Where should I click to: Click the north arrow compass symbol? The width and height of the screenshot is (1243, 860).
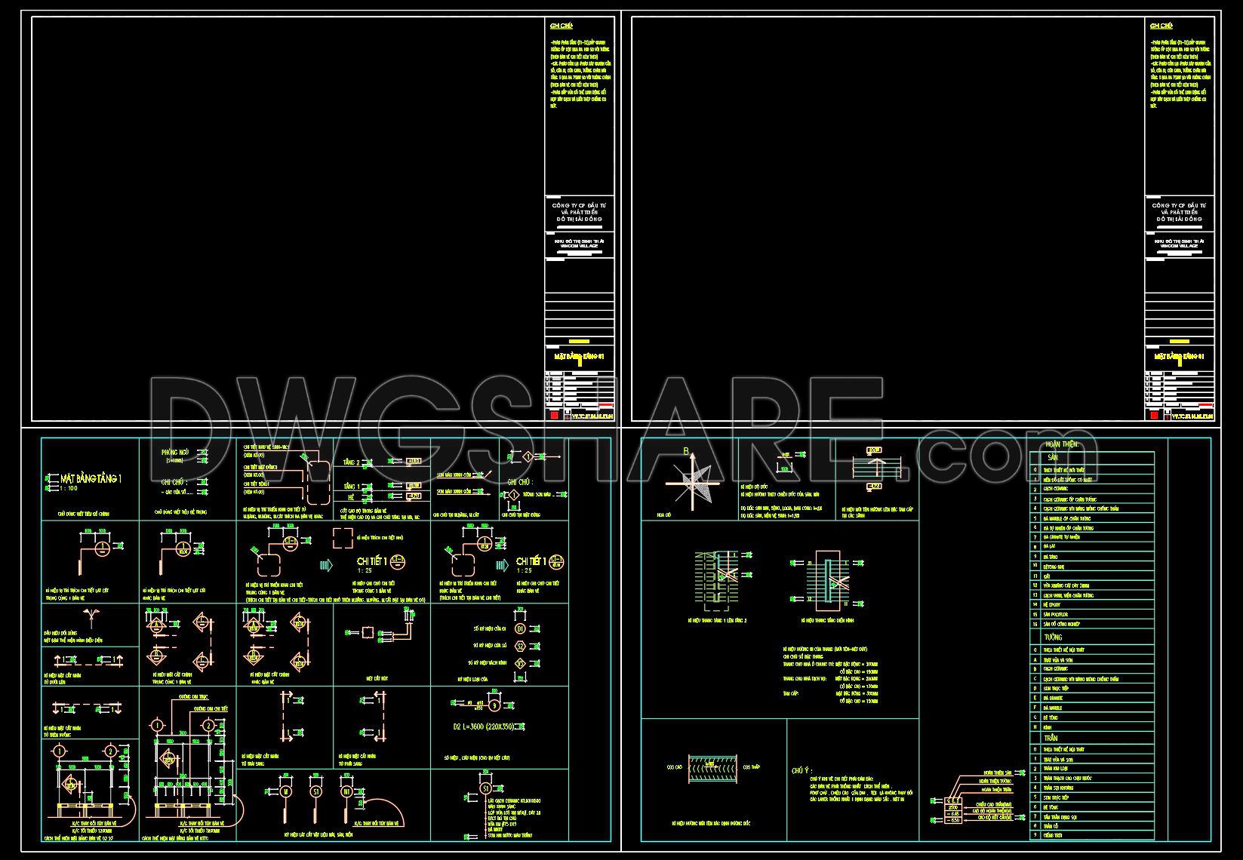694,484
